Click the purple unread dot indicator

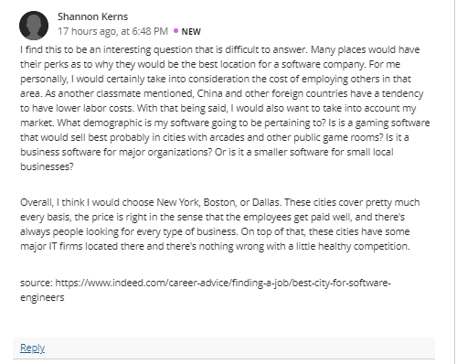pyautogui.click(x=175, y=31)
